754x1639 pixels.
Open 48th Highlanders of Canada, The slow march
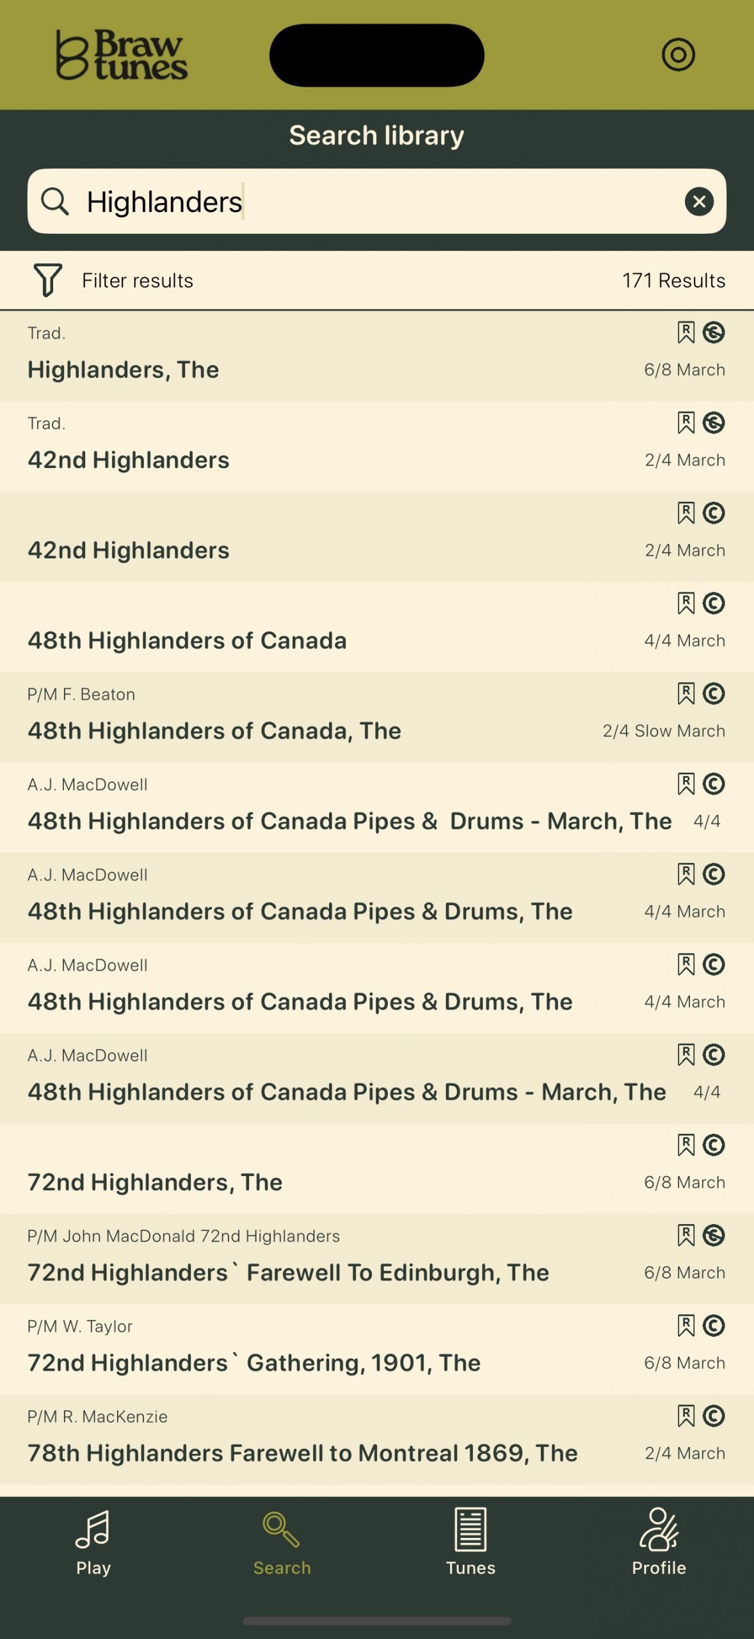point(214,731)
